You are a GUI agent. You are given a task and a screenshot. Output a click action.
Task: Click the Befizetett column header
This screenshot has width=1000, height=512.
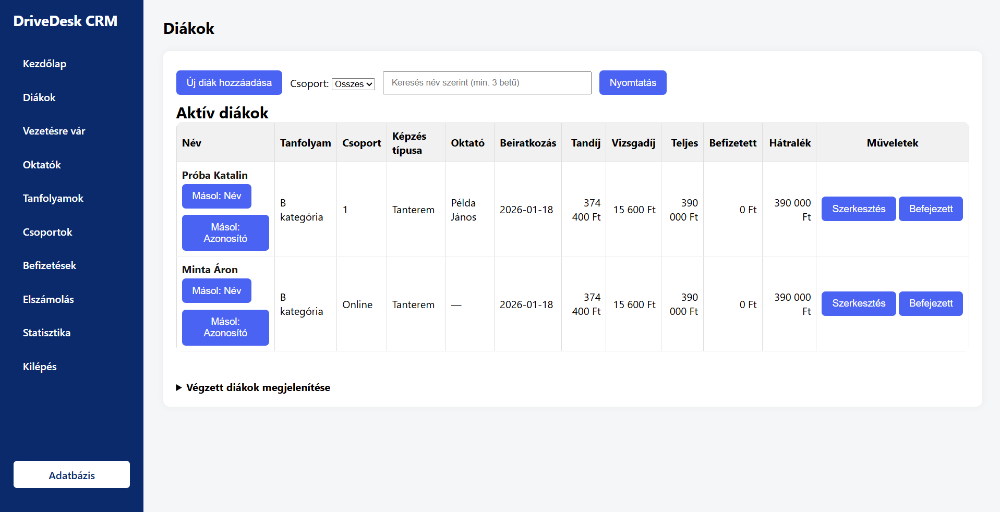732,143
